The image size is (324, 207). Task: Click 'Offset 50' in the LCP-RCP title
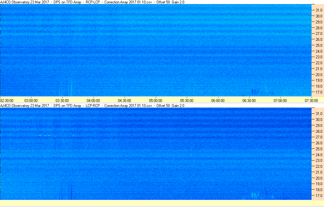163,105
